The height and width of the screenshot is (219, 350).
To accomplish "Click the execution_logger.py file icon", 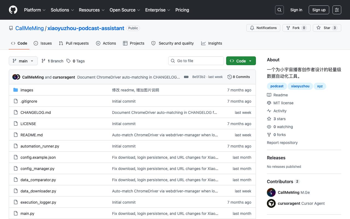I will (16, 202).
